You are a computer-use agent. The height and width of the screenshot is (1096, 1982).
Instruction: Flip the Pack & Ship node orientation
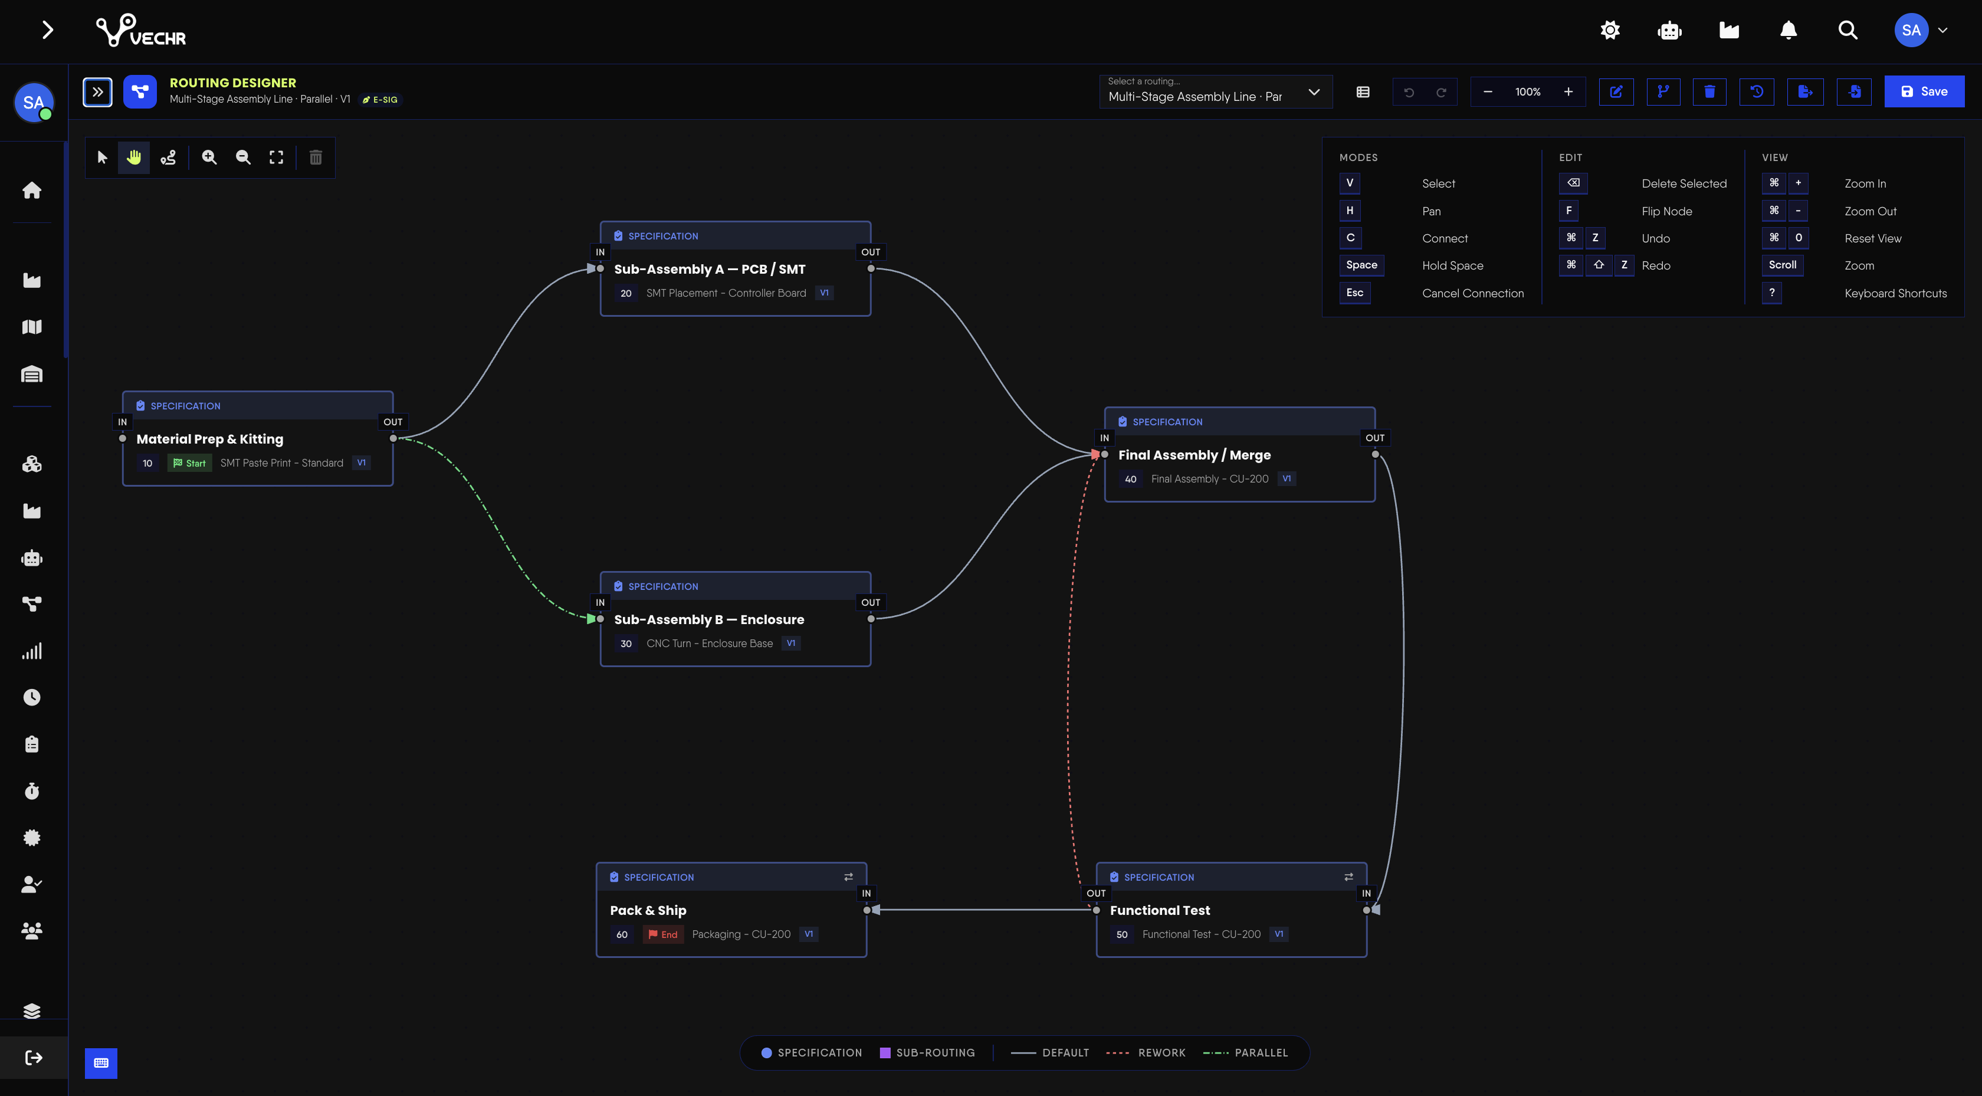[848, 877]
